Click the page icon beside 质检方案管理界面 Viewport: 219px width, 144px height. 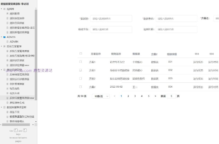pos(7,51)
